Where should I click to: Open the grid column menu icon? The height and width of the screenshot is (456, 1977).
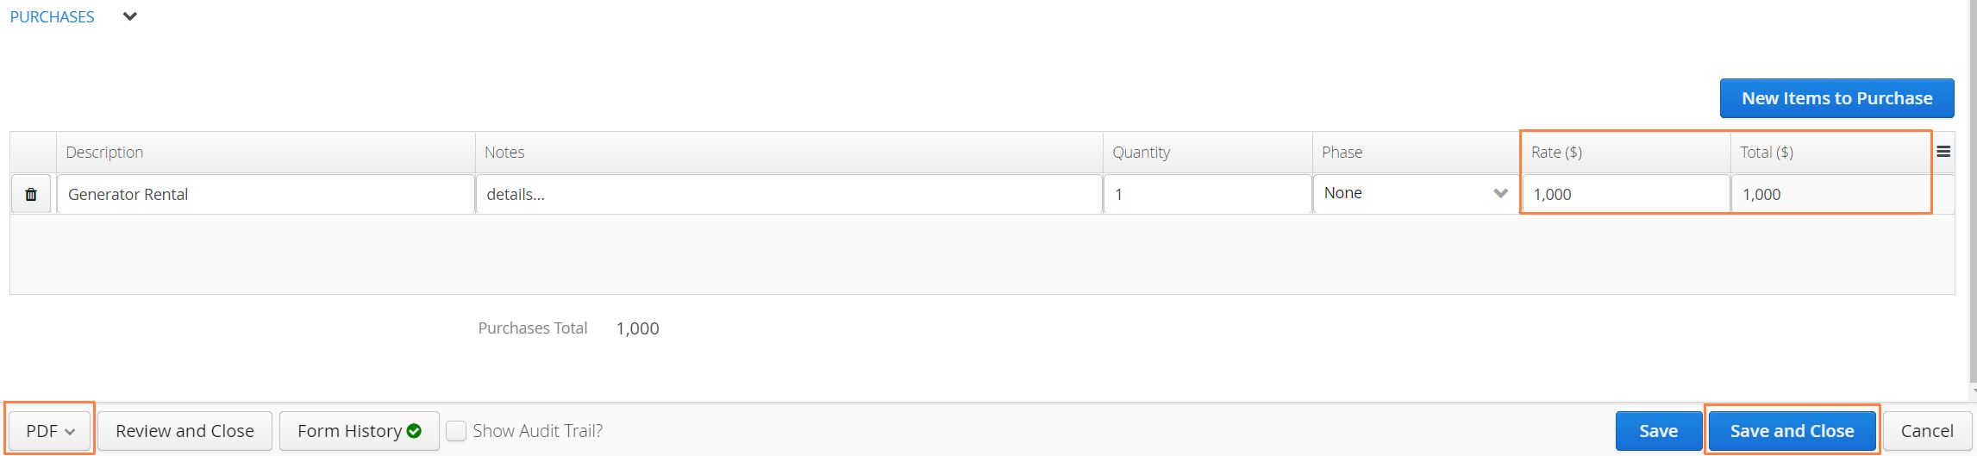pos(1943,152)
